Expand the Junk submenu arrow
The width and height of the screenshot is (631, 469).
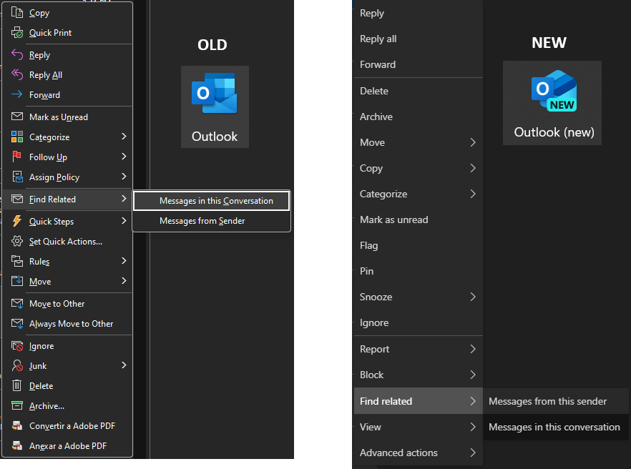coord(124,365)
